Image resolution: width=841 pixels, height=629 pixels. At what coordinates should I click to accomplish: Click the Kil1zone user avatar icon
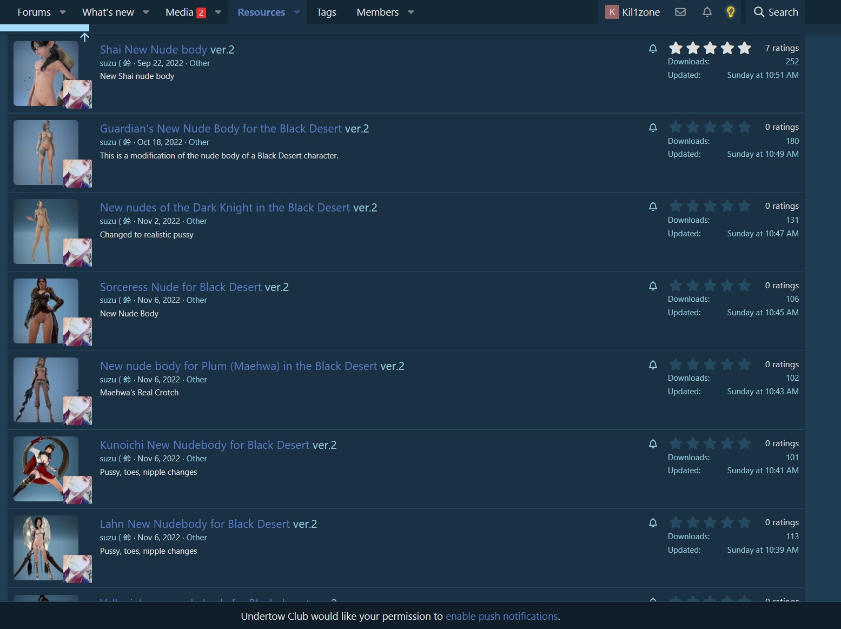612,12
